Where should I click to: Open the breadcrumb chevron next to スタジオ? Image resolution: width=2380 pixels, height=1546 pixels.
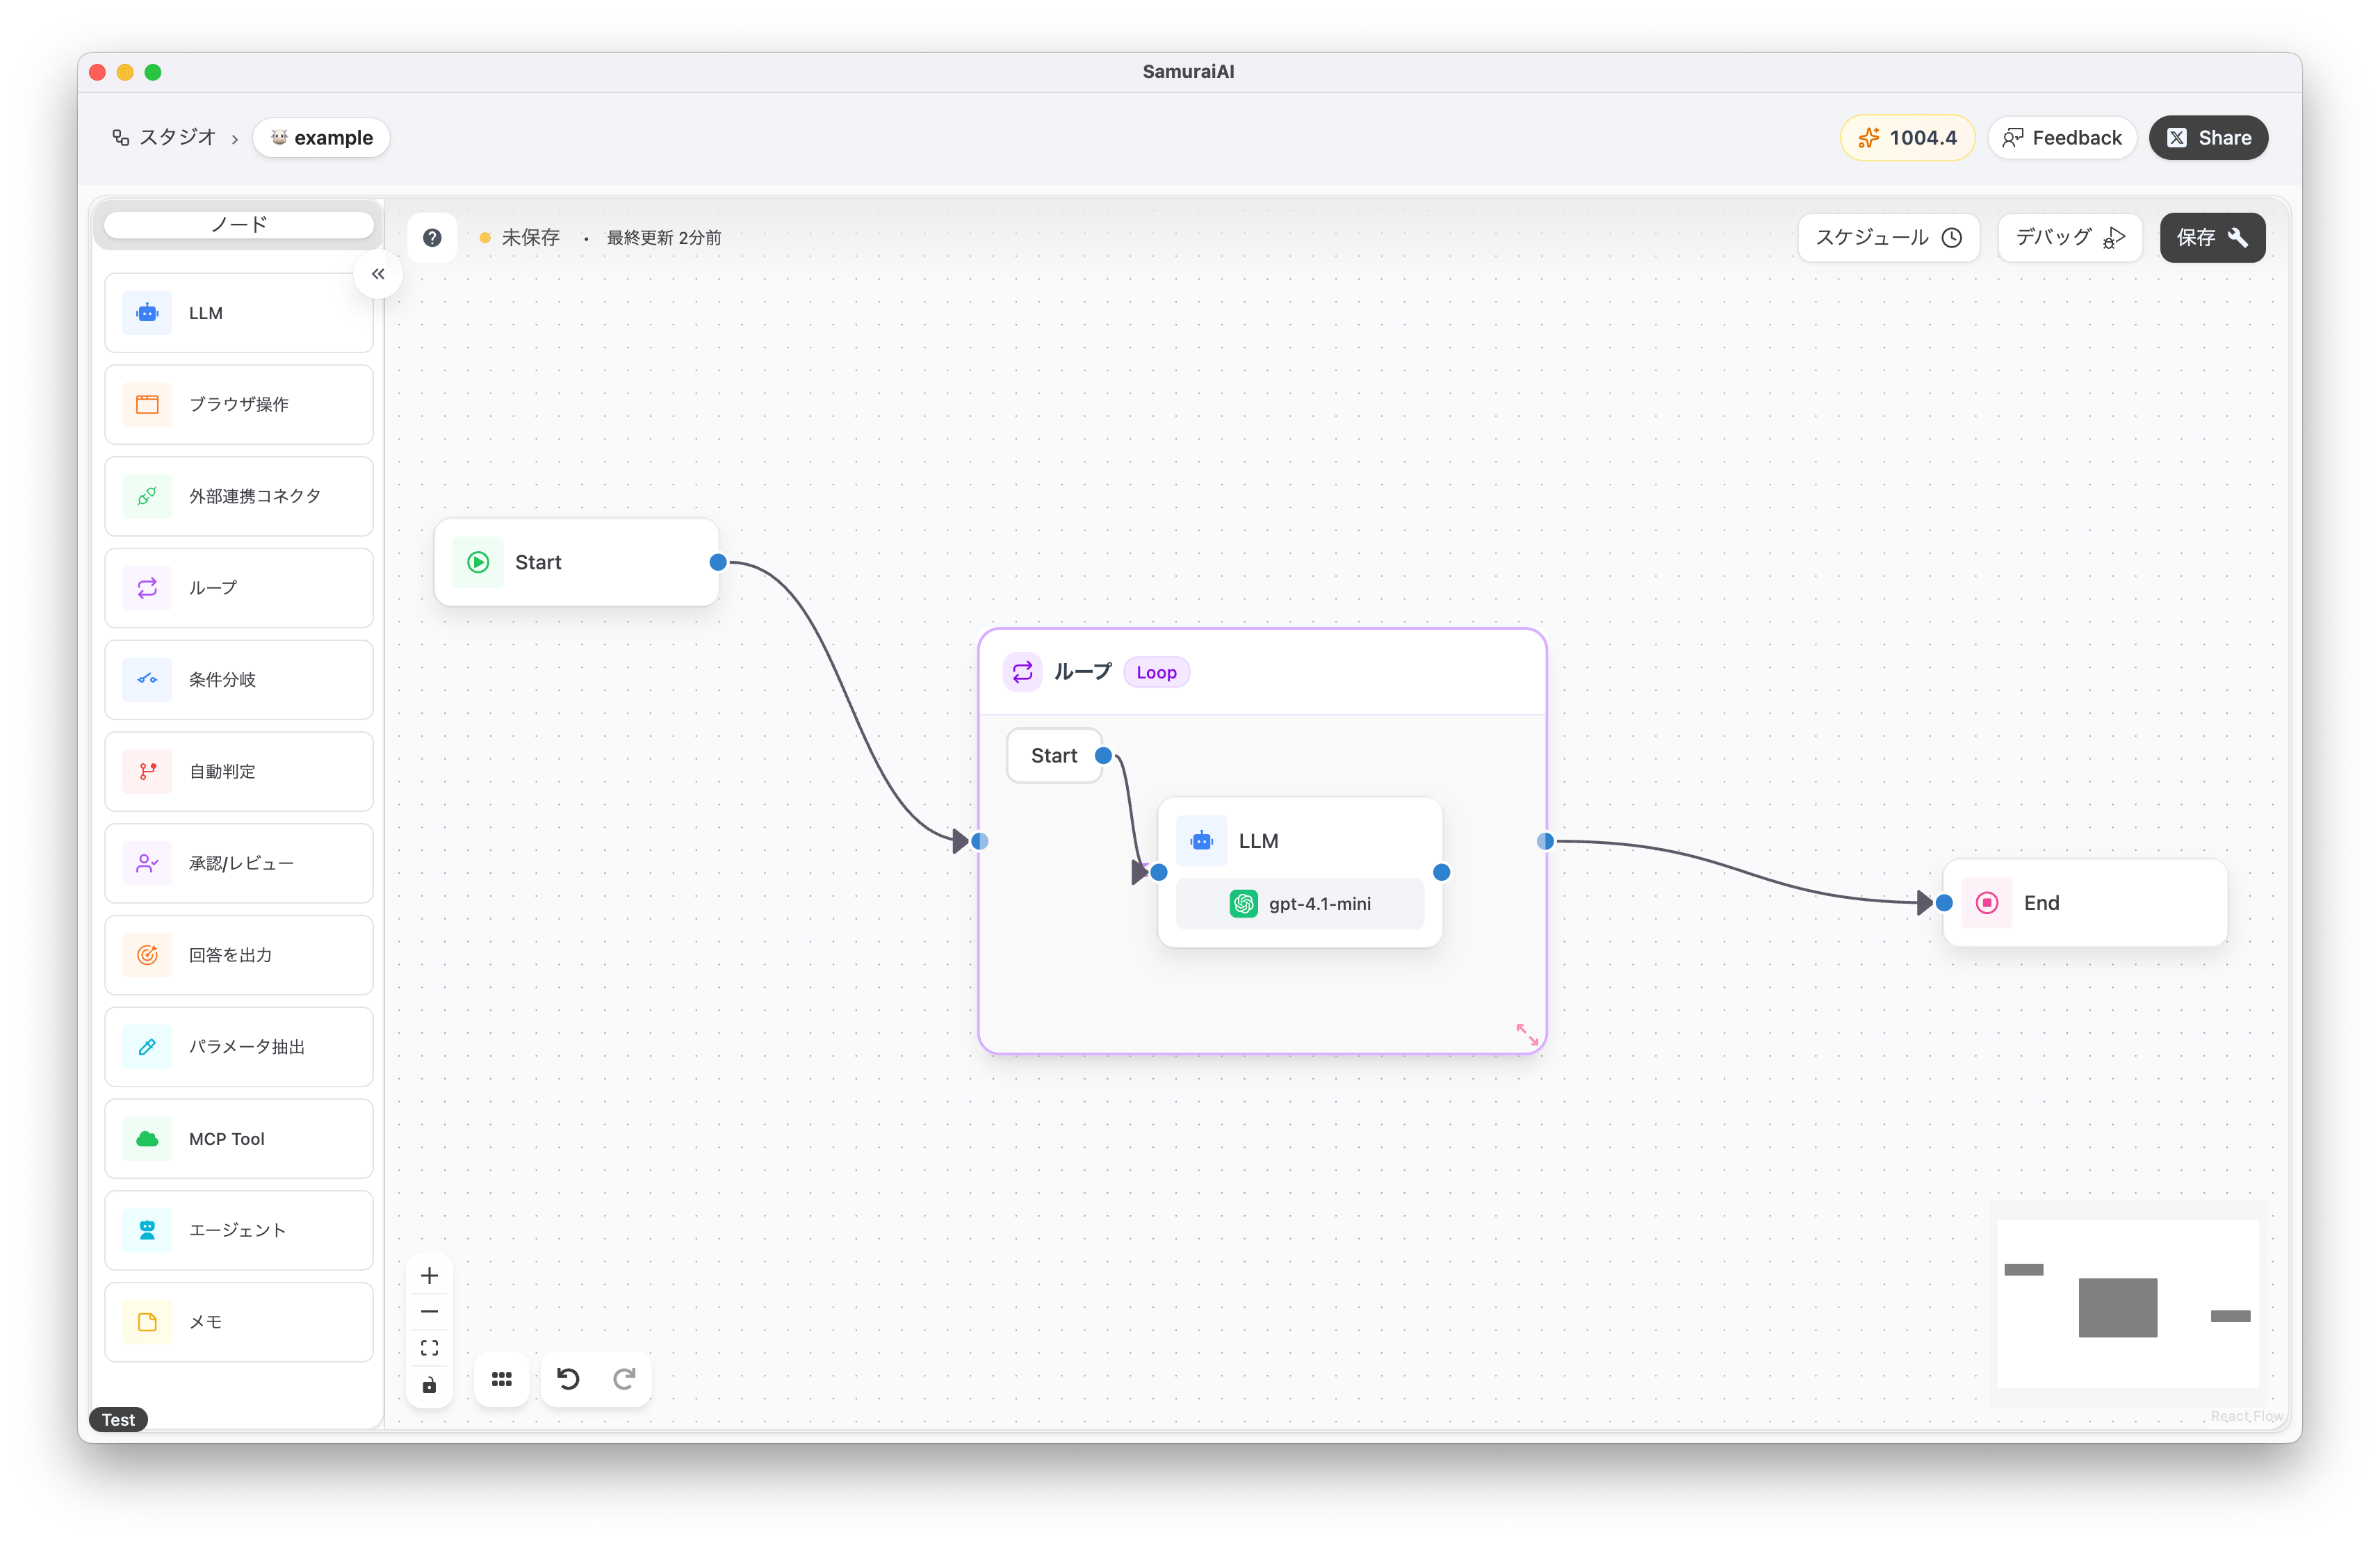coord(235,138)
